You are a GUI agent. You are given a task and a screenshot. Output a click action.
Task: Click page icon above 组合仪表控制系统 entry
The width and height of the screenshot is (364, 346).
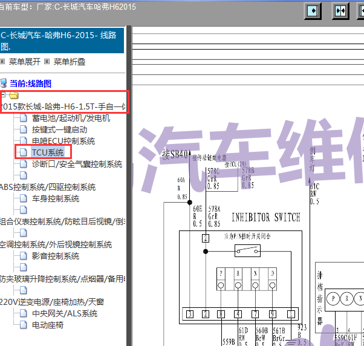(23, 210)
